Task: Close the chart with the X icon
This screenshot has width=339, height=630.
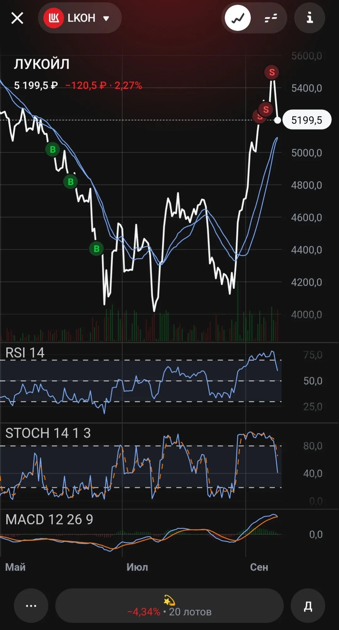Action: tap(17, 18)
